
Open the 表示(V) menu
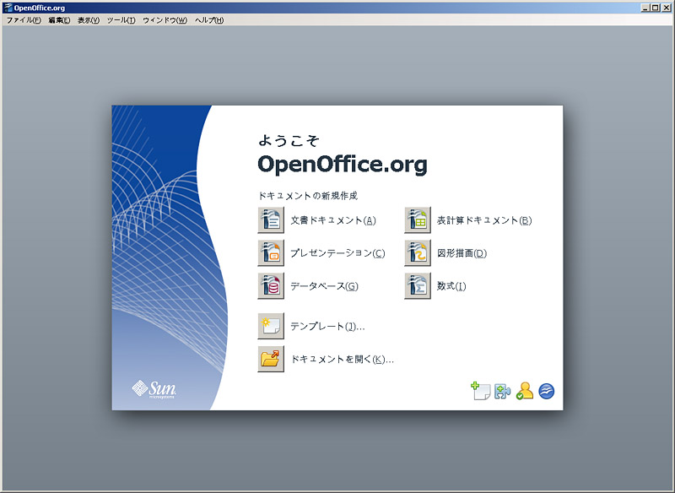point(89,20)
